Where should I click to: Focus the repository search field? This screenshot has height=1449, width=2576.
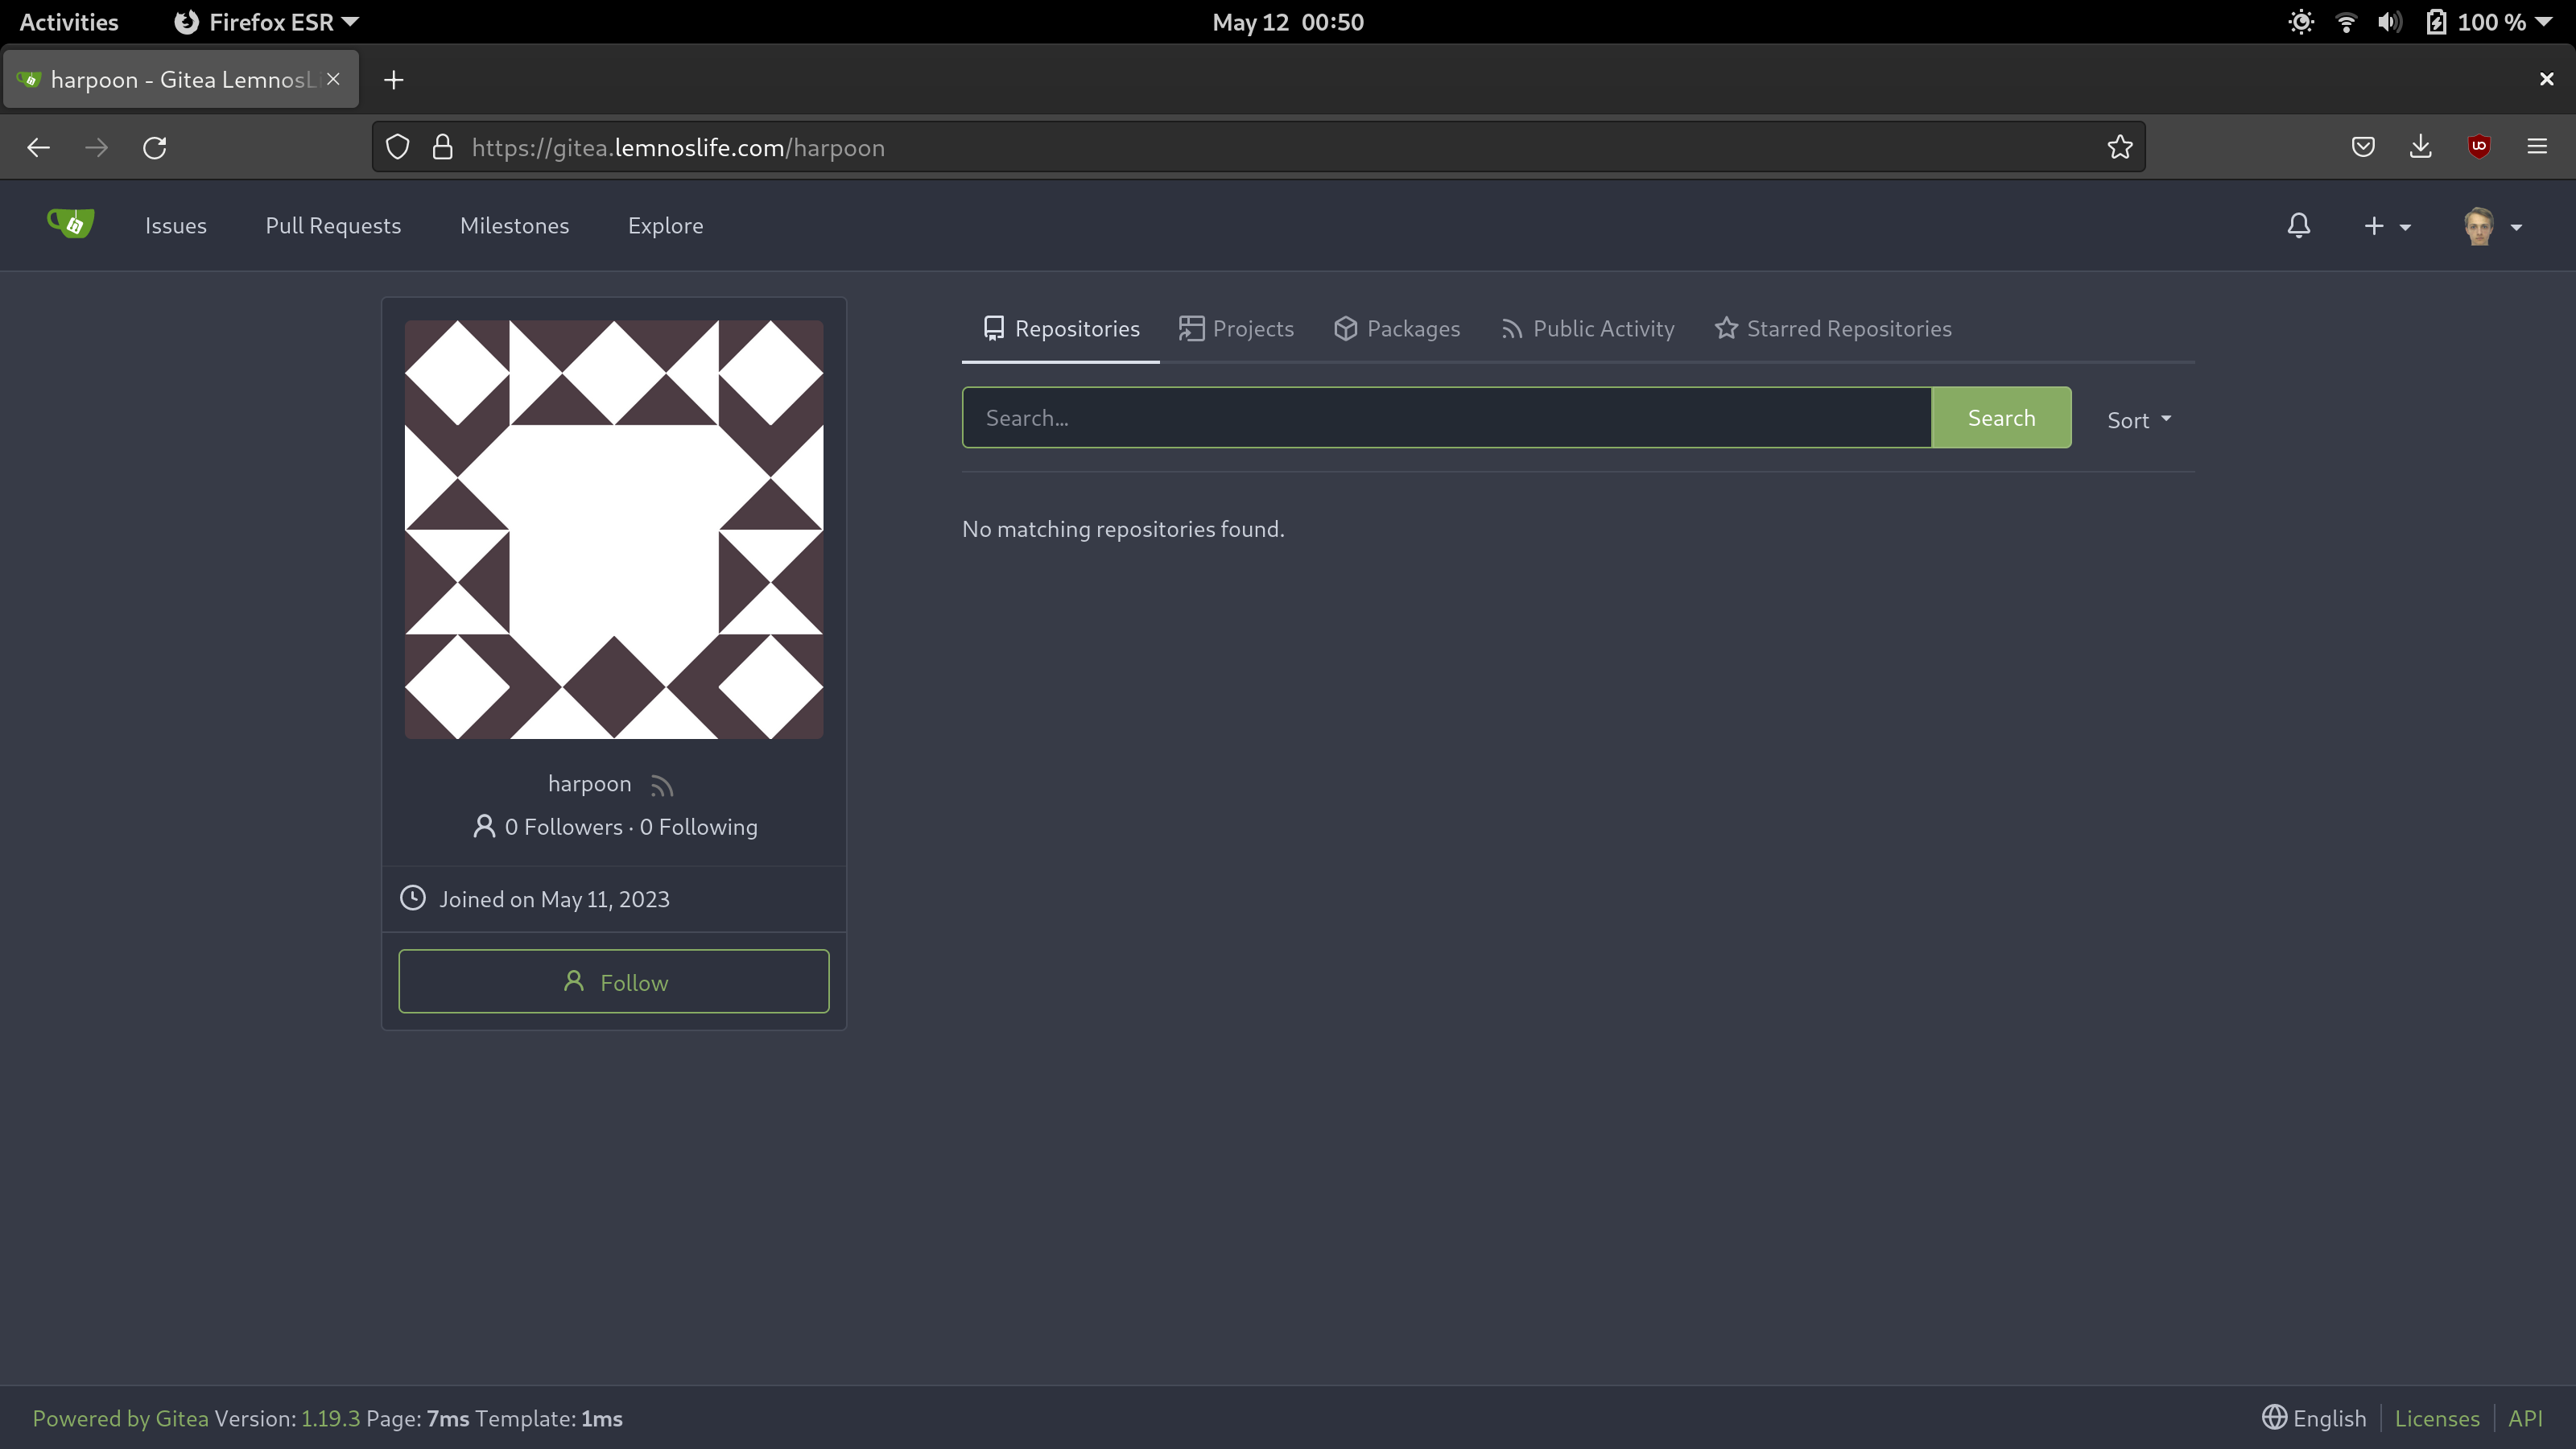pyautogui.click(x=1446, y=418)
